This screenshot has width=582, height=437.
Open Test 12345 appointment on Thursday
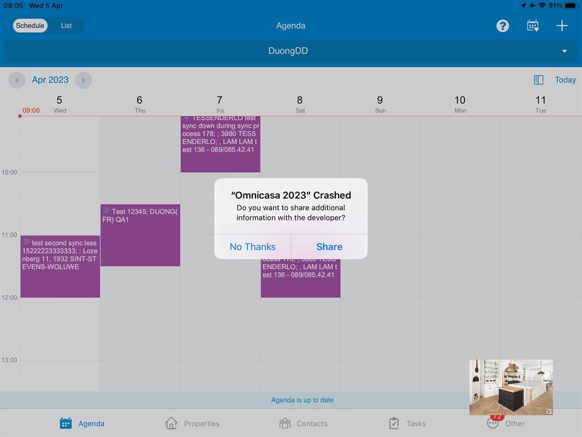140,235
